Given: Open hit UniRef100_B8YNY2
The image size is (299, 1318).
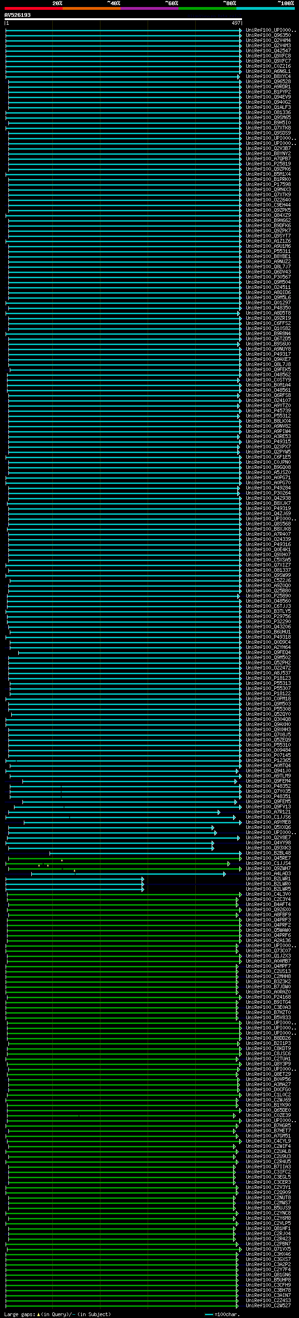Looking at the screenshot, I should pos(268,153).
